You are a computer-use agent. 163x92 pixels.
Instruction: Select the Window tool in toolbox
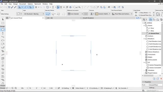(x=3, y=66)
